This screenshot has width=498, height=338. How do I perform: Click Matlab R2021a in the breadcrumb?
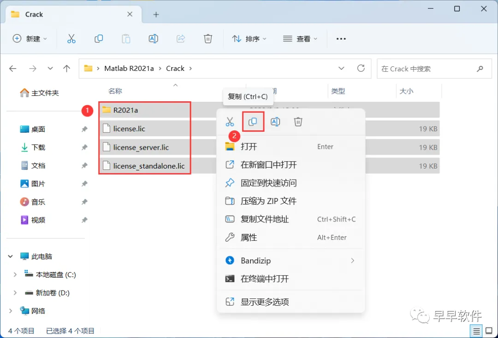[x=129, y=69]
